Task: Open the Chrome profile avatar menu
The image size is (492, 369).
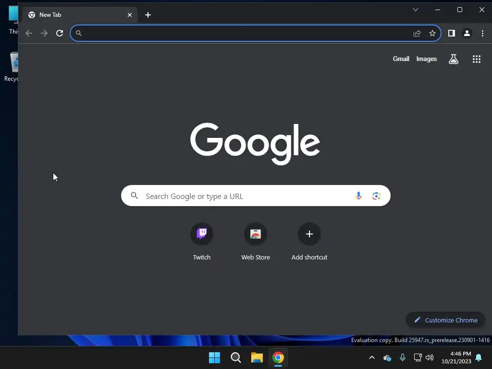Action: 467,33
